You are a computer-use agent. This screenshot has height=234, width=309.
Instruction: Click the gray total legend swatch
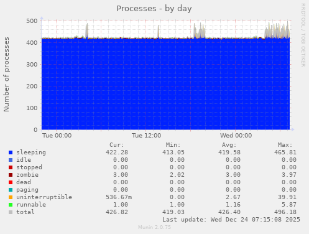tap(11, 212)
